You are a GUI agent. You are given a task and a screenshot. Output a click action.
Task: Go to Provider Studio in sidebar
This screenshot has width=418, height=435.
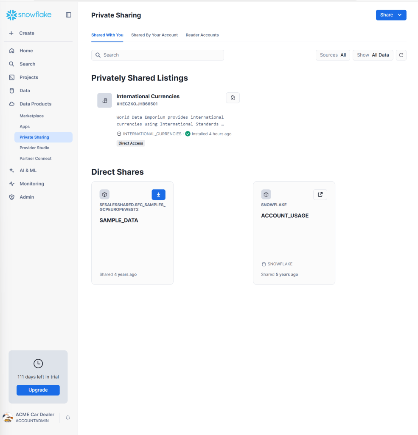pyautogui.click(x=34, y=148)
